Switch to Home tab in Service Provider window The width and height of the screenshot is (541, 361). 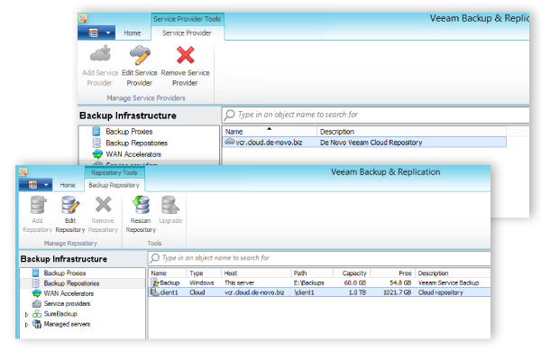click(133, 33)
